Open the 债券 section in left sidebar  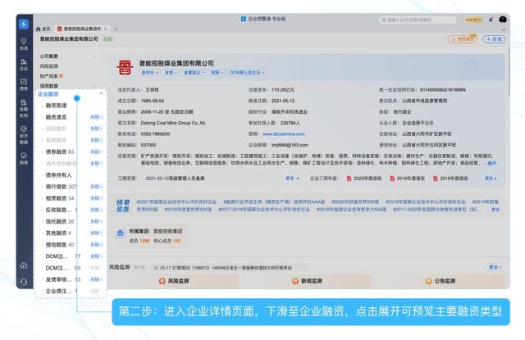coord(24,84)
